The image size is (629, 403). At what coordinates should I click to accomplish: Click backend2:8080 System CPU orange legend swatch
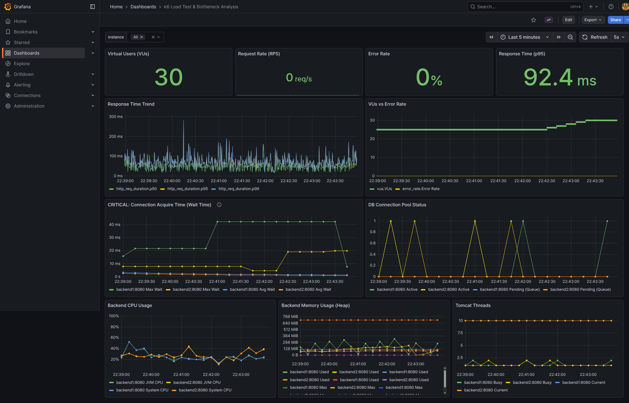(174, 390)
